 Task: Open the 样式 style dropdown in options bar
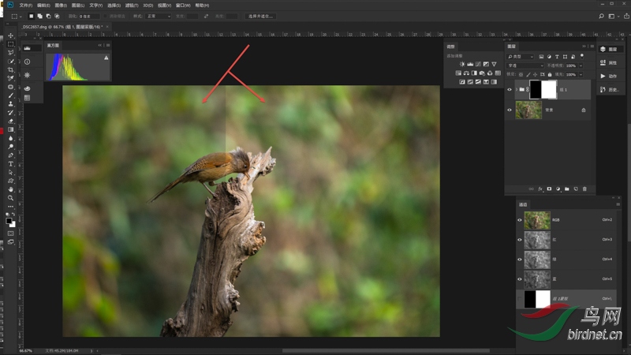(158, 16)
